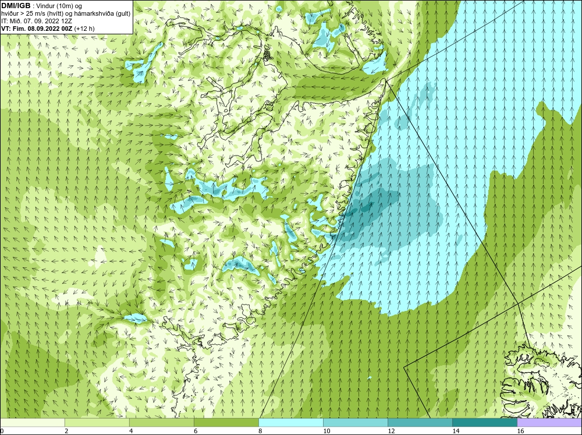Click the legend value label '0'
Viewport: 582px width, 435px height.
click(2, 431)
